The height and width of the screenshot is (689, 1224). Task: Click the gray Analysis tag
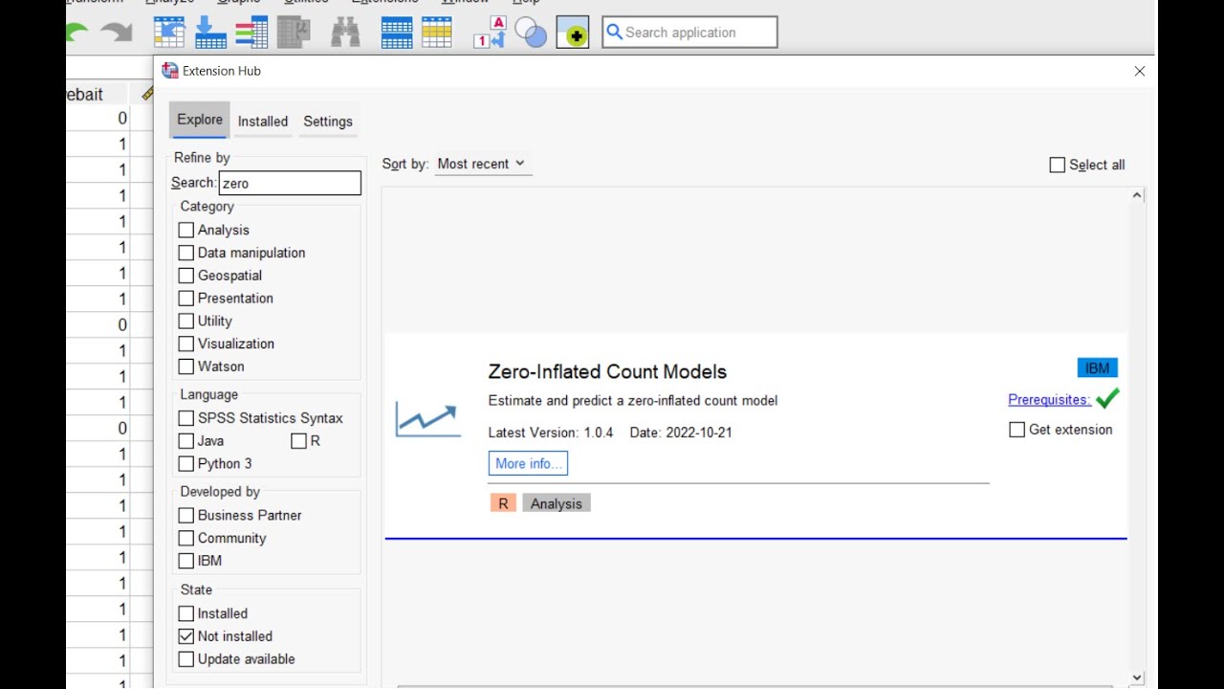[557, 503]
